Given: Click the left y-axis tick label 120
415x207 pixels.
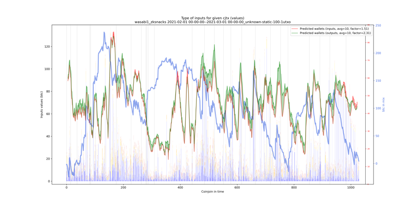Looking at the screenshot, I should 47,46.
